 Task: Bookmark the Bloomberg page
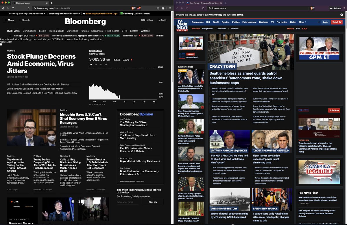click(x=28, y=8)
